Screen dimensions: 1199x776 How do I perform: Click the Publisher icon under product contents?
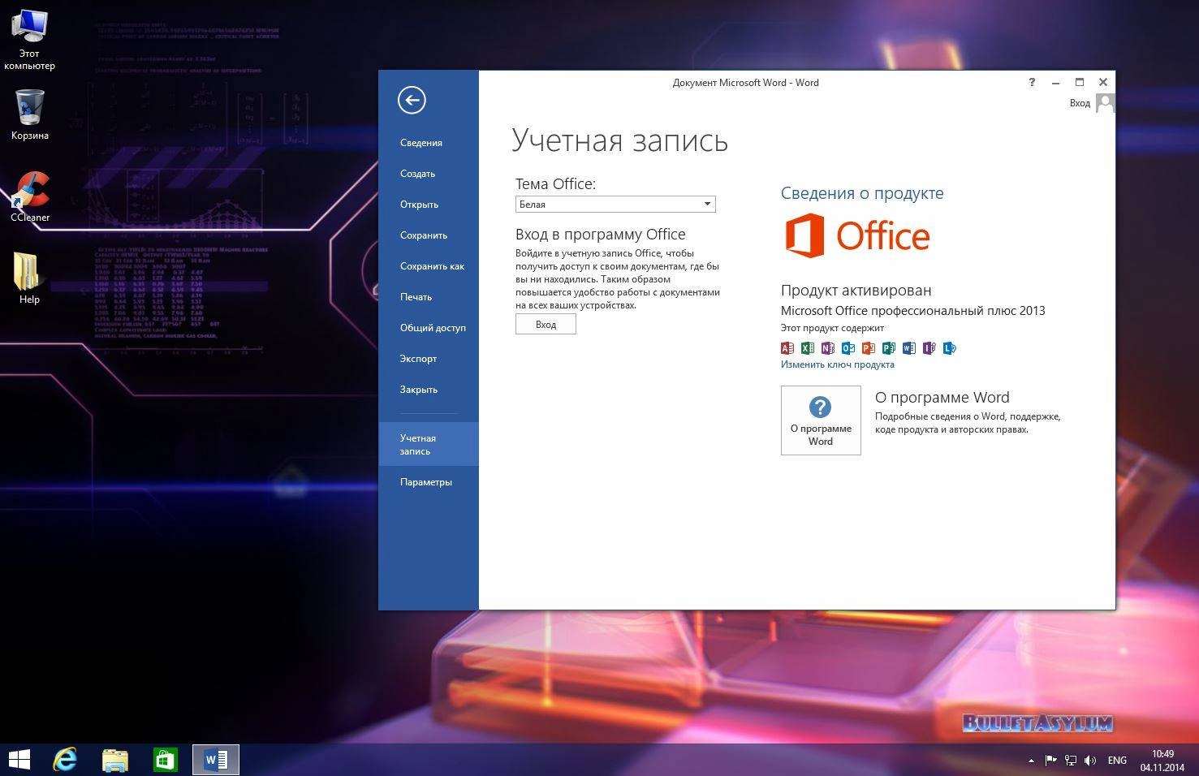point(889,348)
